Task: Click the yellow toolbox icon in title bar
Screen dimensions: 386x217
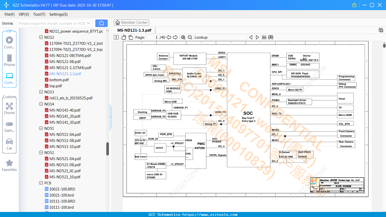Action: point(354,5)
